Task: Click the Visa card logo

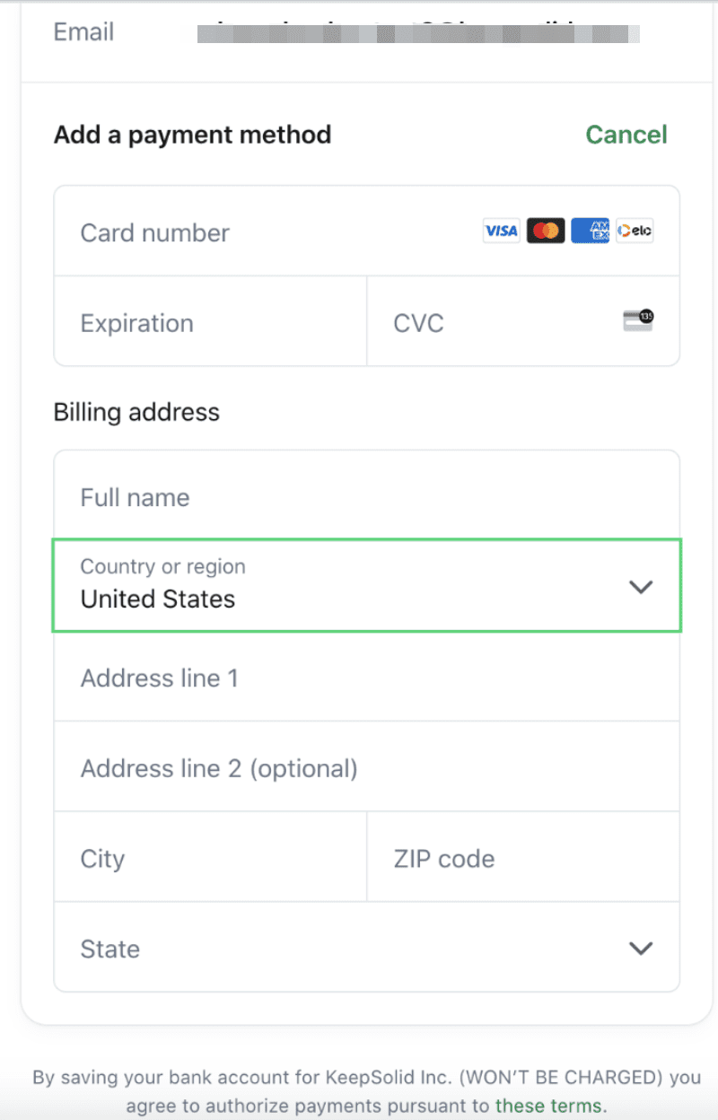Action: point(501,232)
